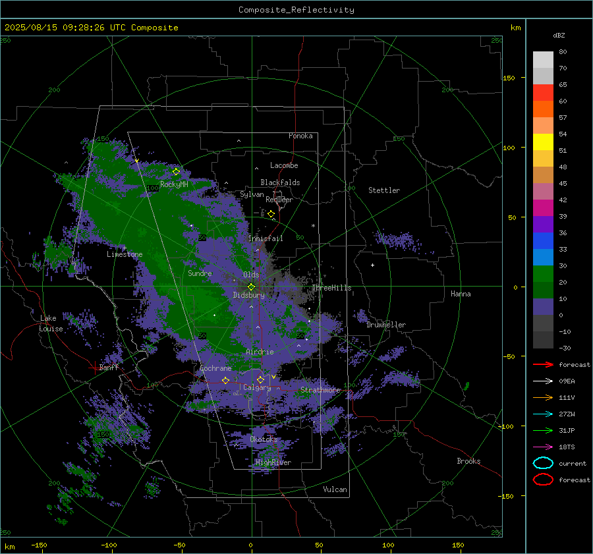Click the ThreeHills city label
Image resolution: width=593 pixels, height=554 pixels.
[x=331, y=288]
